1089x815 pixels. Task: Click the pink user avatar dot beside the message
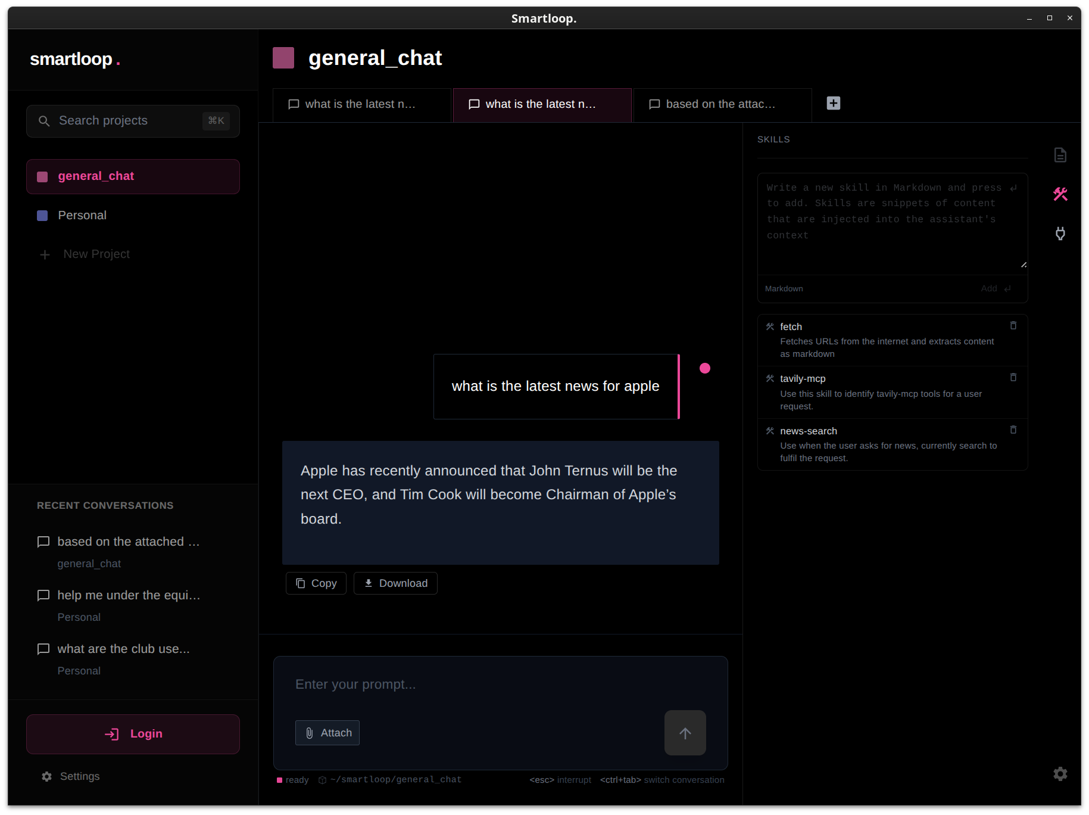pyautogui.click(x=705, y=368)
